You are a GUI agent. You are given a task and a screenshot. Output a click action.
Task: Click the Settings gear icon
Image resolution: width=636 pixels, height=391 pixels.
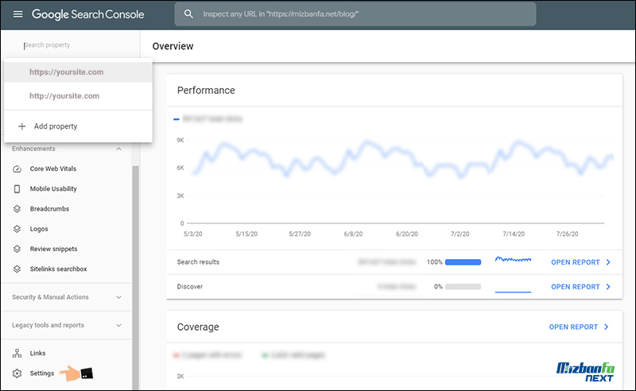[x=17, y=374]
